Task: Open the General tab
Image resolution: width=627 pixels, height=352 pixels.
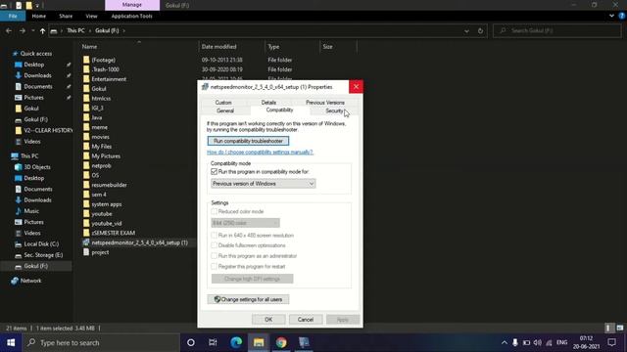Action: 225,110
